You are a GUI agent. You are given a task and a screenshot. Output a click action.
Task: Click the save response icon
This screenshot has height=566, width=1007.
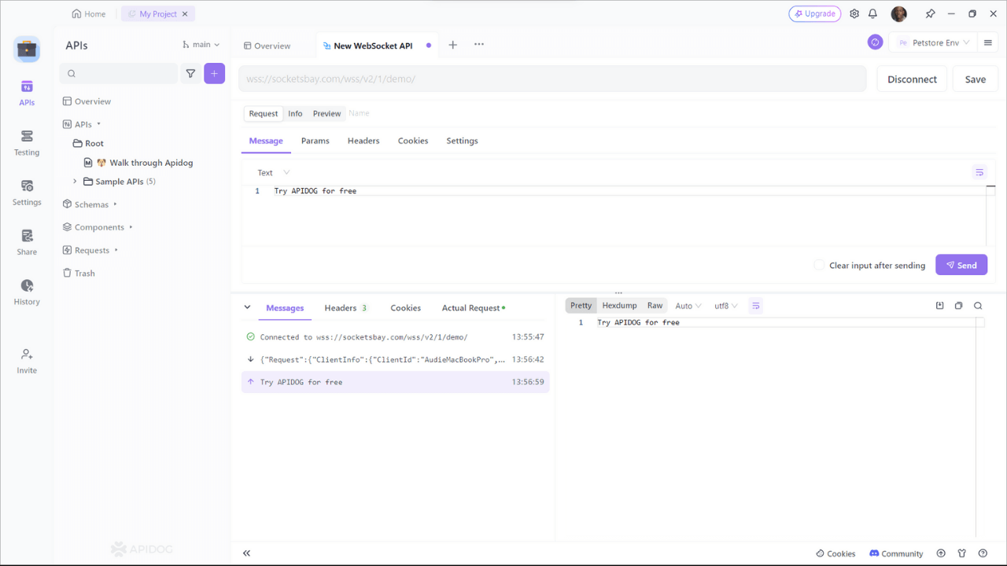tap(939, 306)
